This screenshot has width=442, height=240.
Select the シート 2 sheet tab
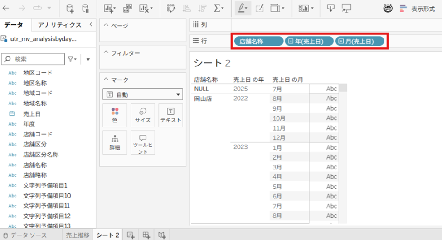pyautogui.click(x=108, y=235)
